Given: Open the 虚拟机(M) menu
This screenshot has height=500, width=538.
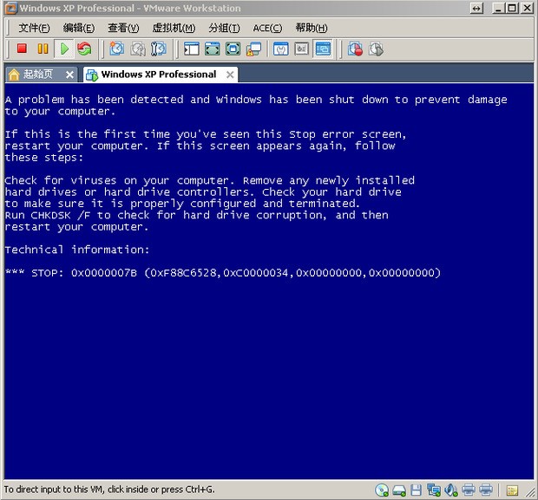Looking at the screenshot, I should (x=174, y=28).
